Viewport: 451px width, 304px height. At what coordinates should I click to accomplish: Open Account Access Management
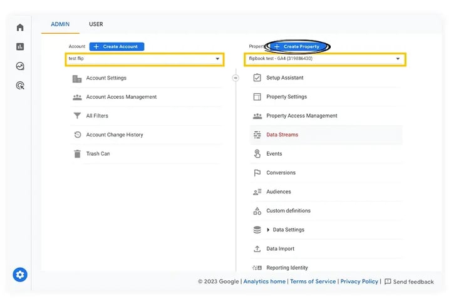(x=122, y=97)
